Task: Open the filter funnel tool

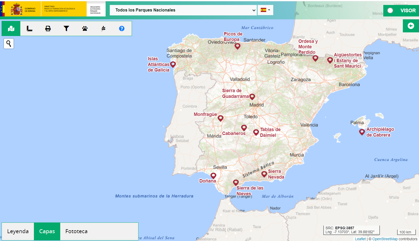Action: [x=66, y=28]
